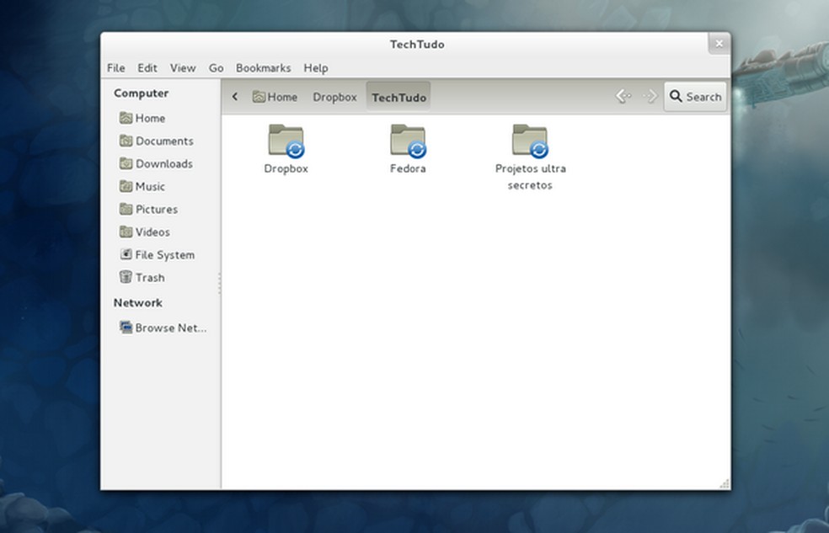Open the Help menu
This screenshot has width=829, height=533.
coord(316,68)
